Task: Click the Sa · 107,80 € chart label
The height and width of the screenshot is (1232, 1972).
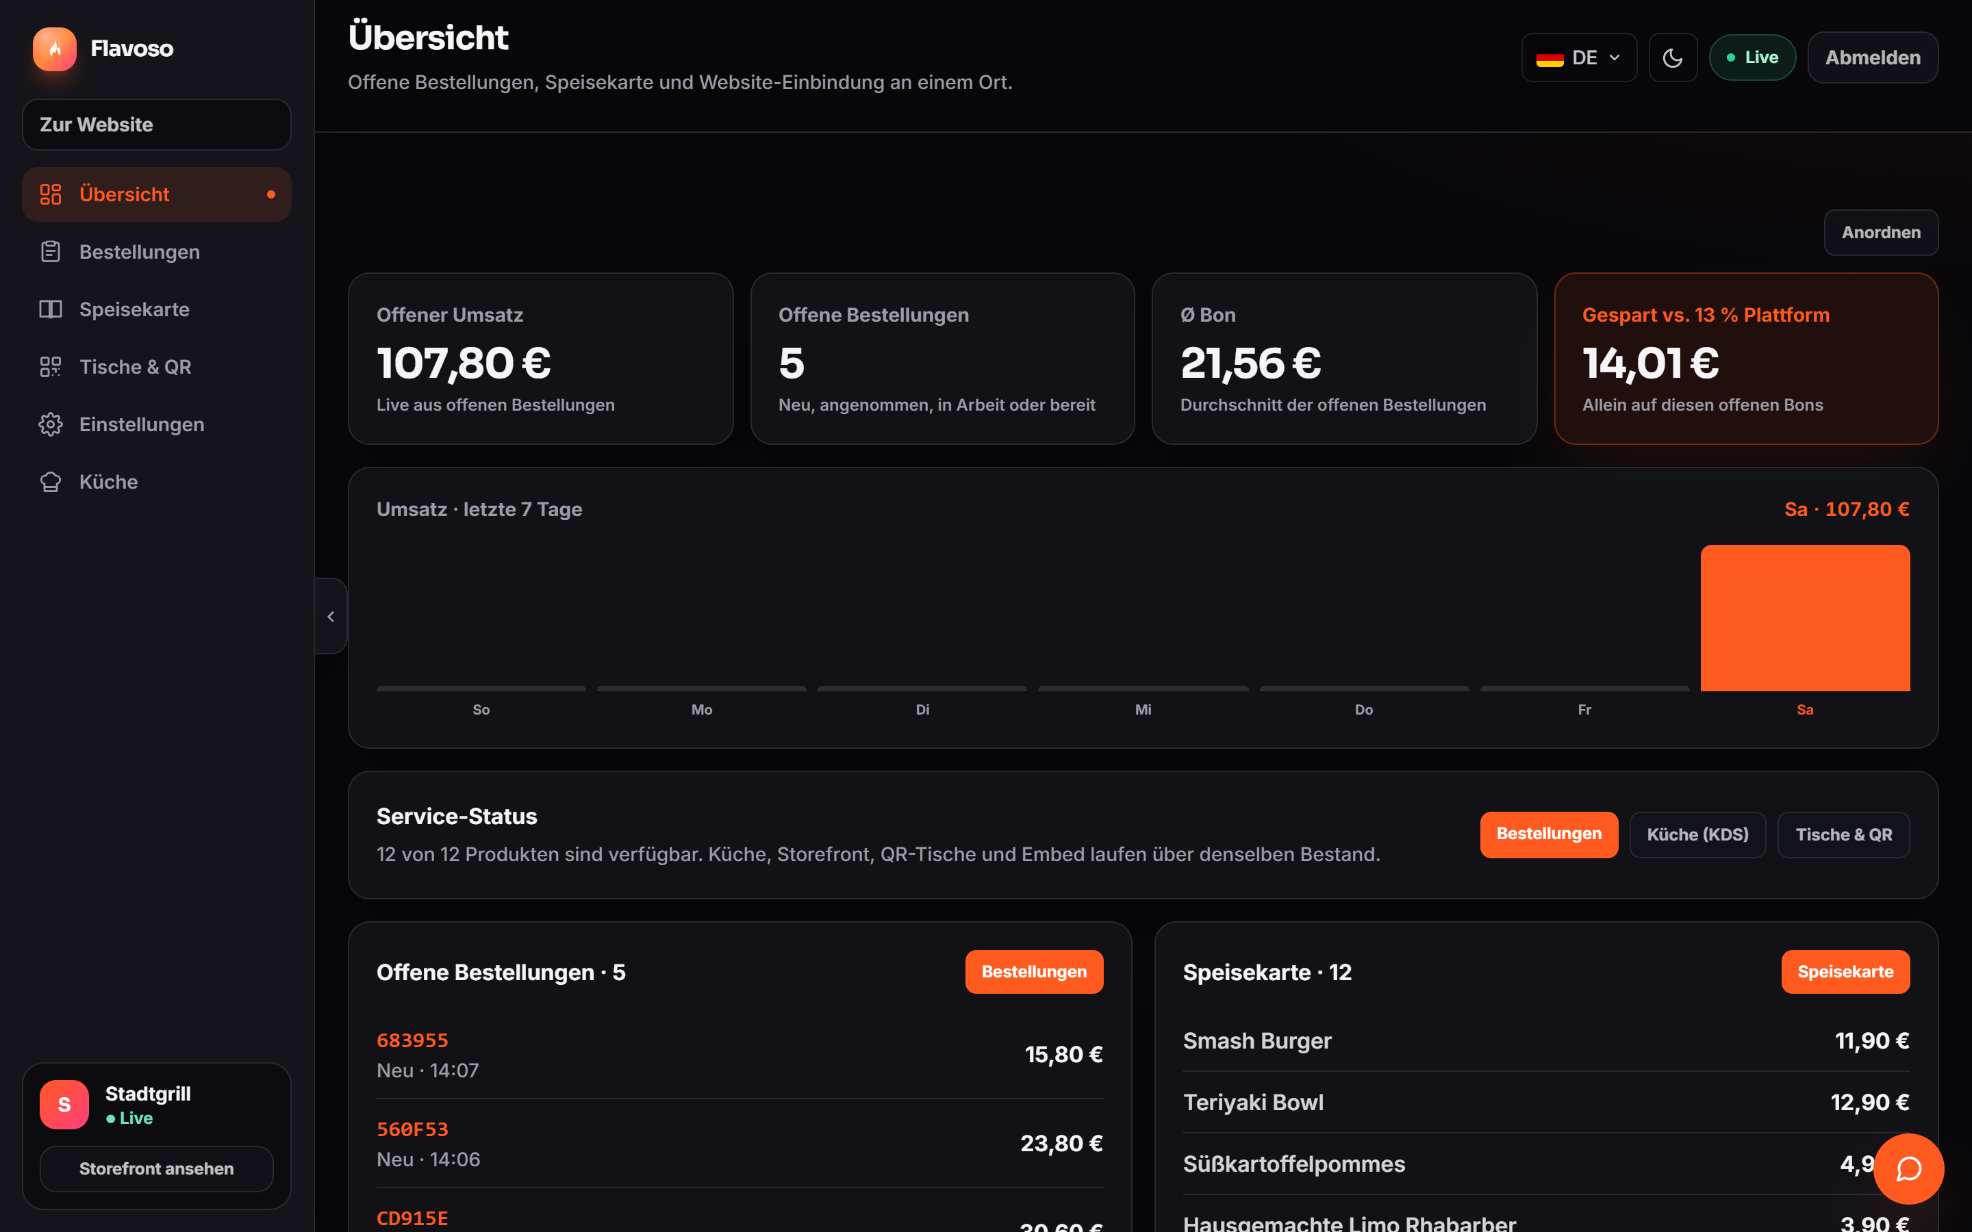Action: click(1847, 509)
